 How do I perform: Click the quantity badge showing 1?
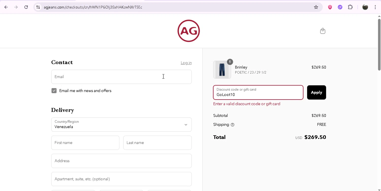[x=230, y=62]
